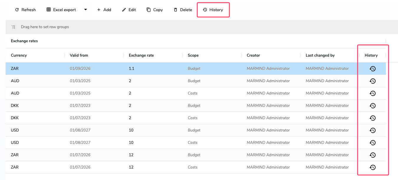This screenshot has height=180, width=398.
Task: Select the AUD cell in the Budget row
Action: coord(15,81)
